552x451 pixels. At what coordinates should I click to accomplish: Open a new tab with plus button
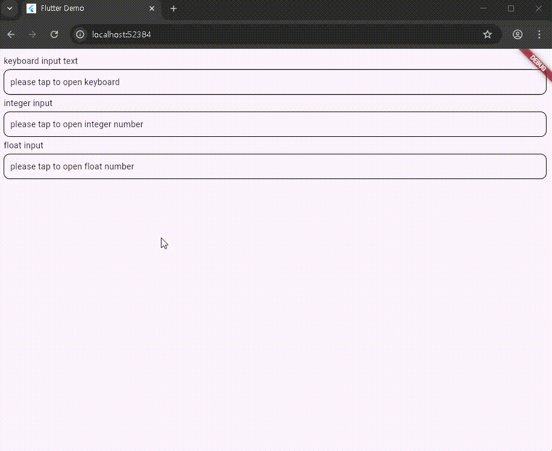pos(174,8)
